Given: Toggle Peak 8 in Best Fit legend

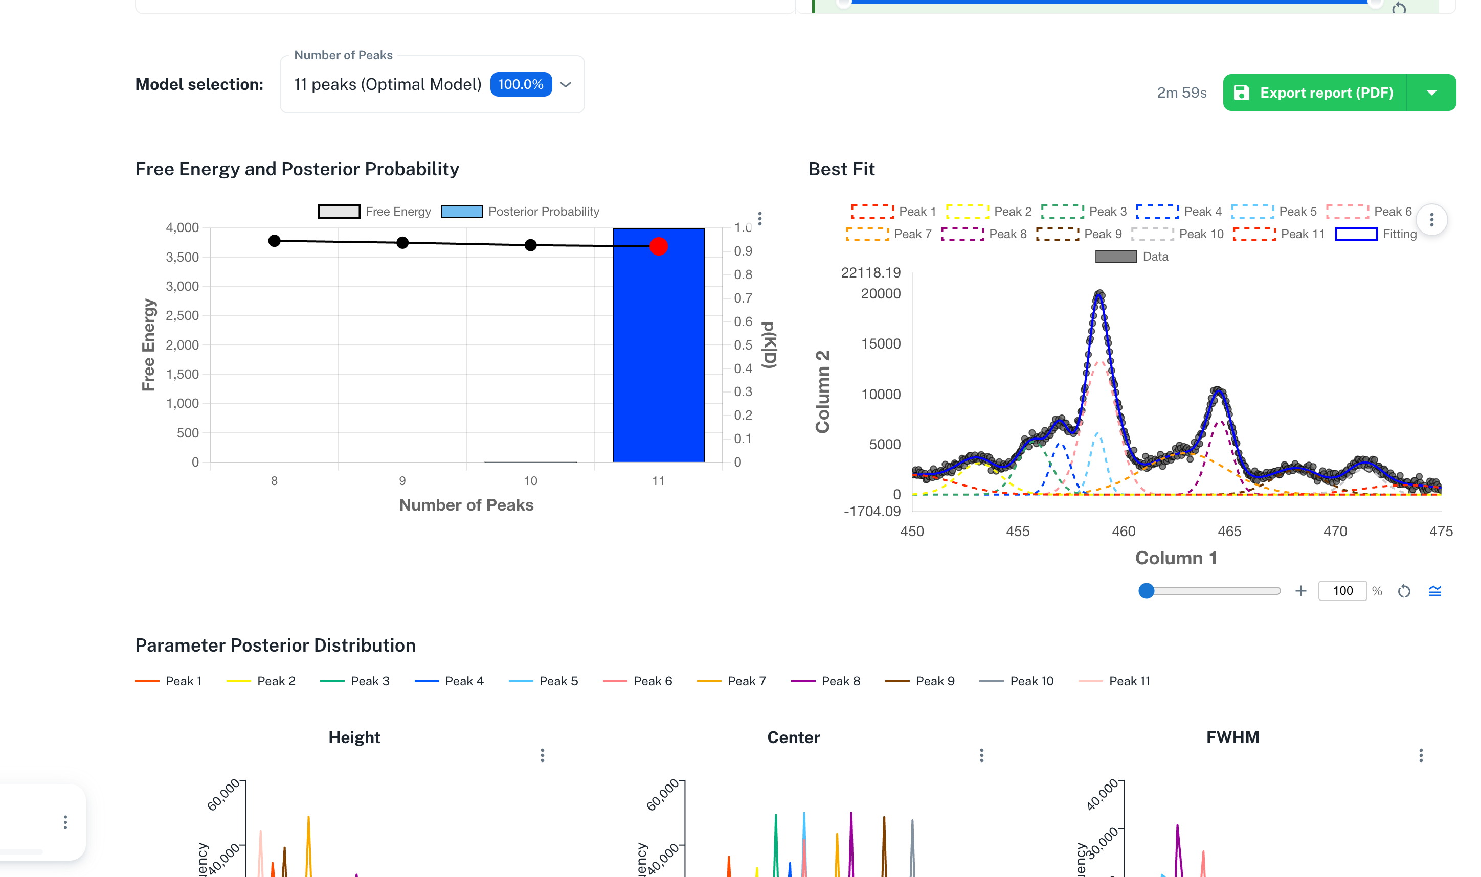Looking at the screenshot, I should click(984, 234).
